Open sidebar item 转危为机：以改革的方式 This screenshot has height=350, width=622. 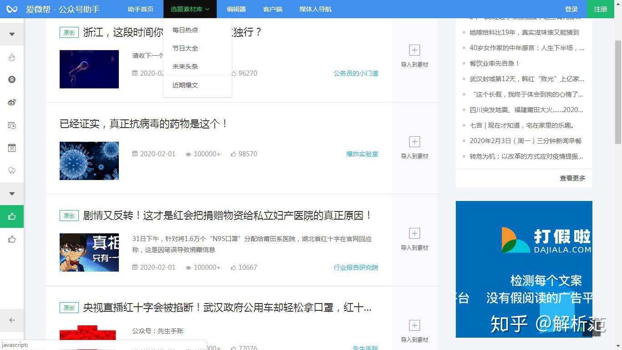point(526,156)
